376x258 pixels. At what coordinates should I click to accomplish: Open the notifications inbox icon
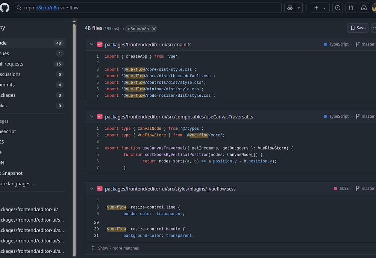(x=364, y=8)
